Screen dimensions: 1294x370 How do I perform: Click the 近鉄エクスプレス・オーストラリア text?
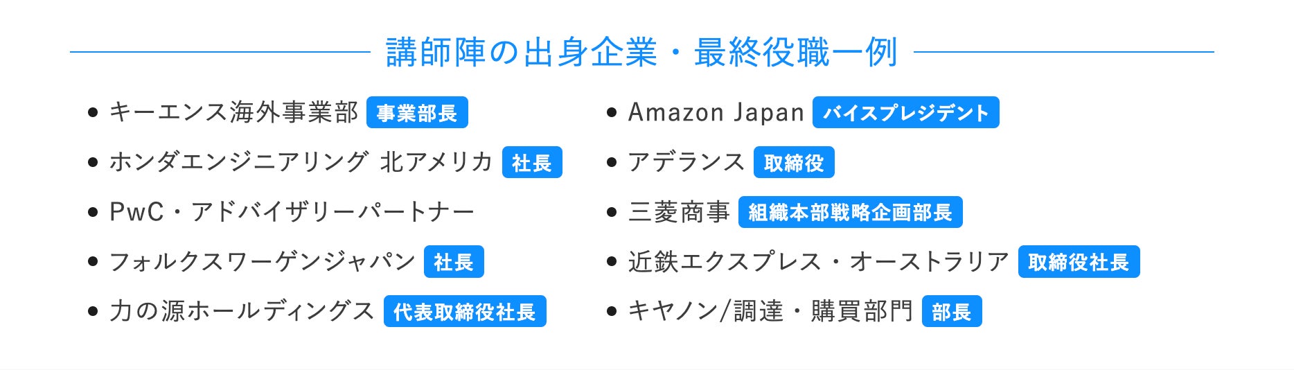[x=818, y=262]
